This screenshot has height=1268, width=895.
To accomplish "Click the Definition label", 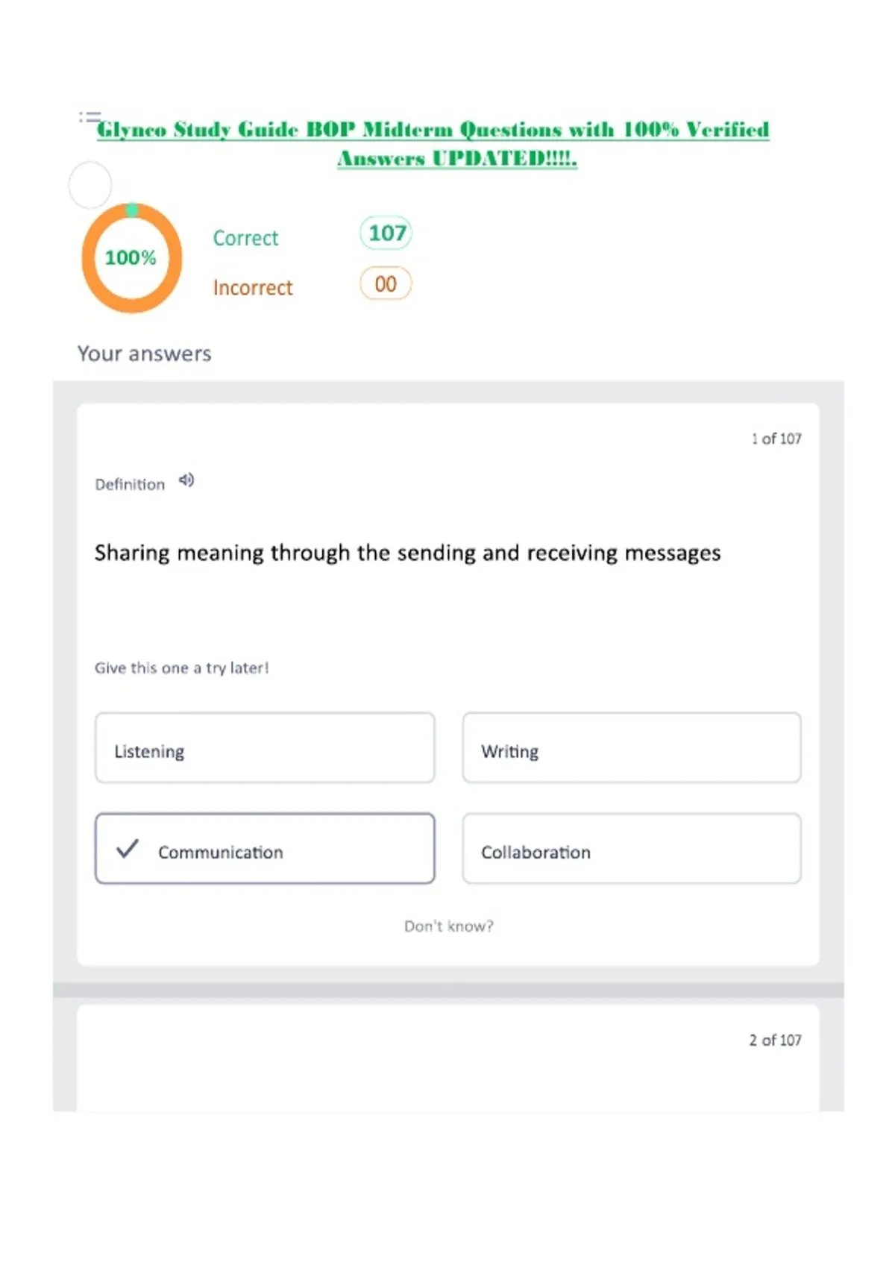I will click(130, 485).
